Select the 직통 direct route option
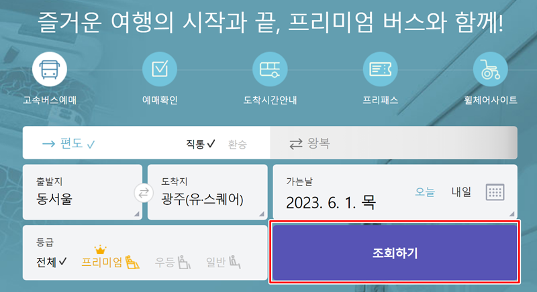Screen dimensions: 537x292 point(200,144)
